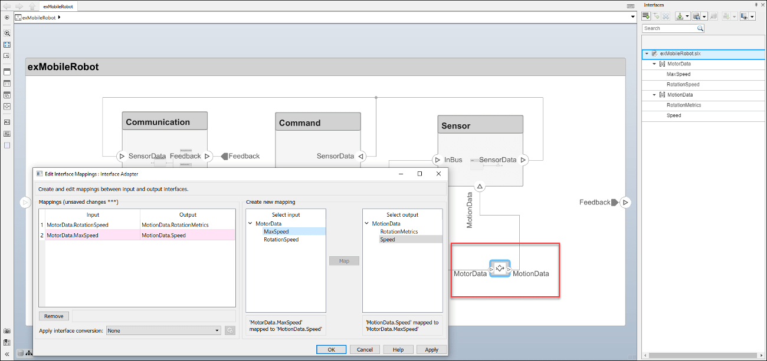Select the Annotation tool in the palette
Image resolution: width=767 pixels, height=361 pixels.
pos(6,122)
